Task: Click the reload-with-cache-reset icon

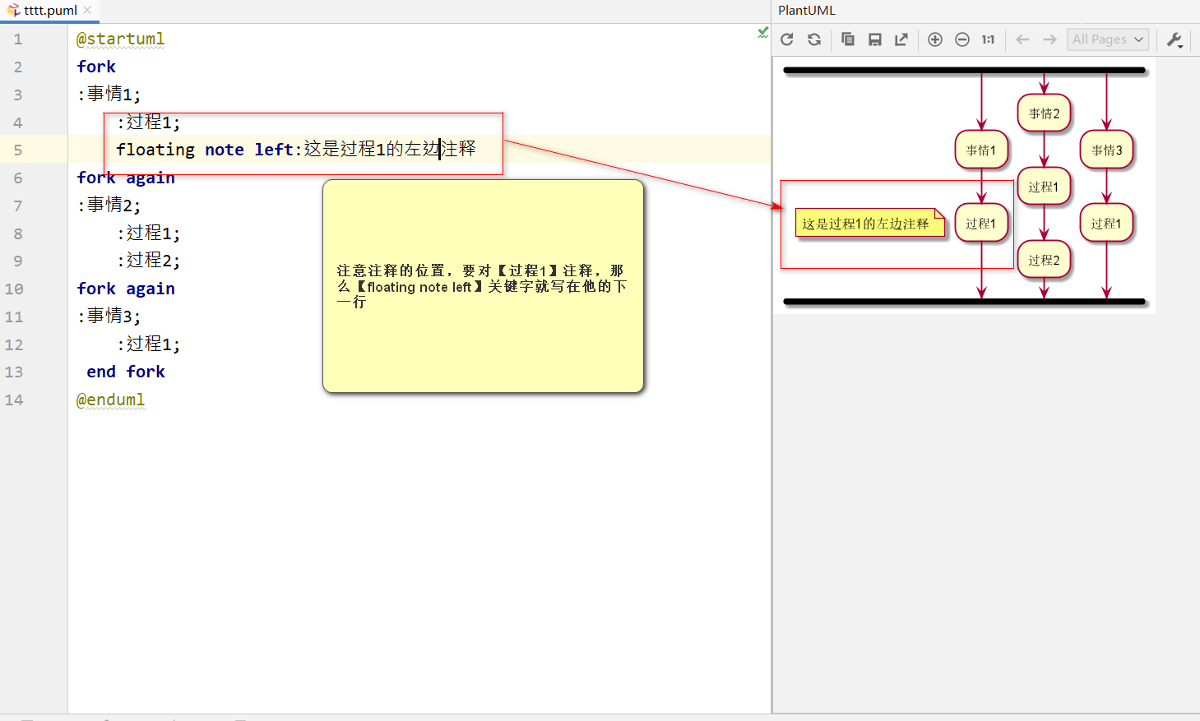Action: 814,39
